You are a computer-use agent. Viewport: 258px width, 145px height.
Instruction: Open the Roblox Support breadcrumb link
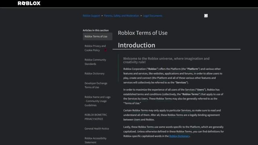[x=92, y=16]
